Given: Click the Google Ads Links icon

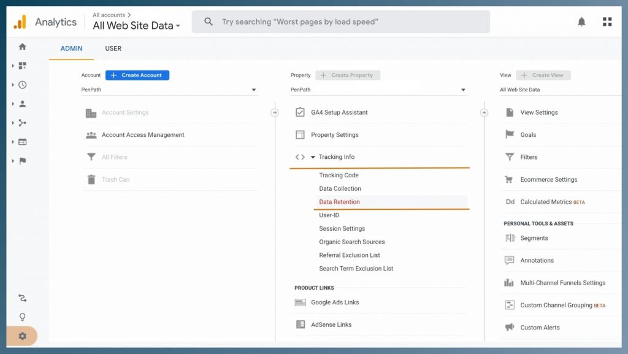Looking at the screenshot, I should [301, 302].
